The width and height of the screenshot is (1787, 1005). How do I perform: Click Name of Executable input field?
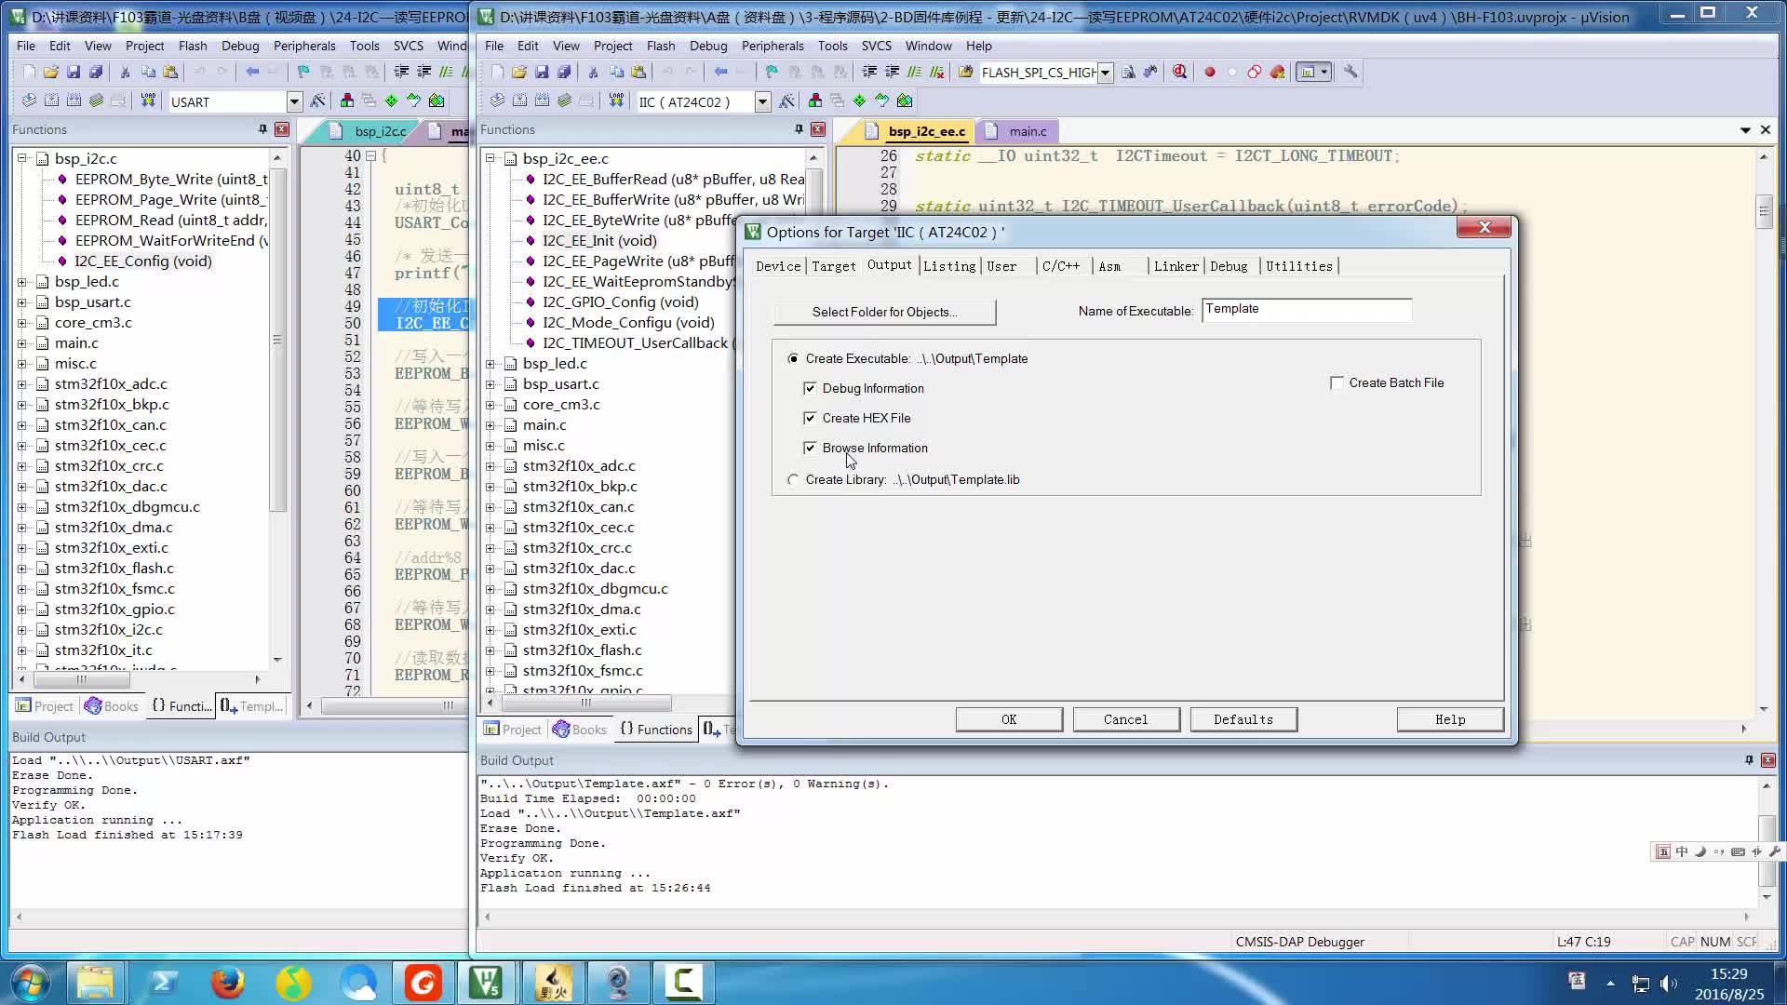tap(1307, 310)
